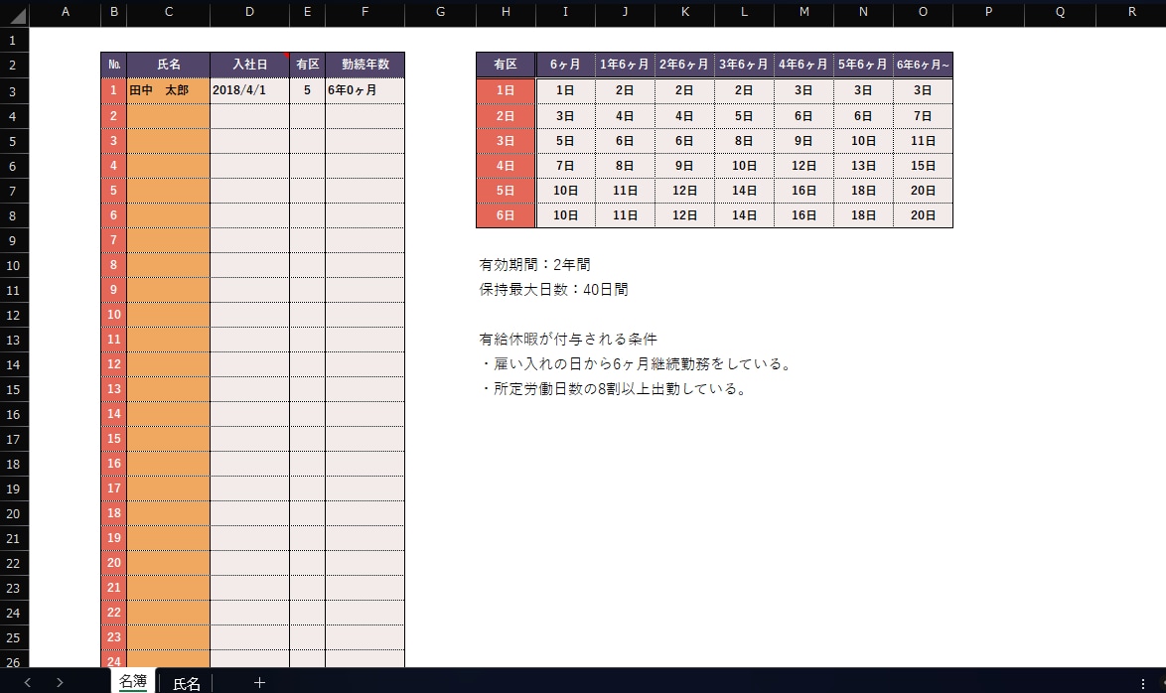Viewport: 1166px width, 693px height.
Task: Select the 15日 cell in the leave table
Action: 923,165
